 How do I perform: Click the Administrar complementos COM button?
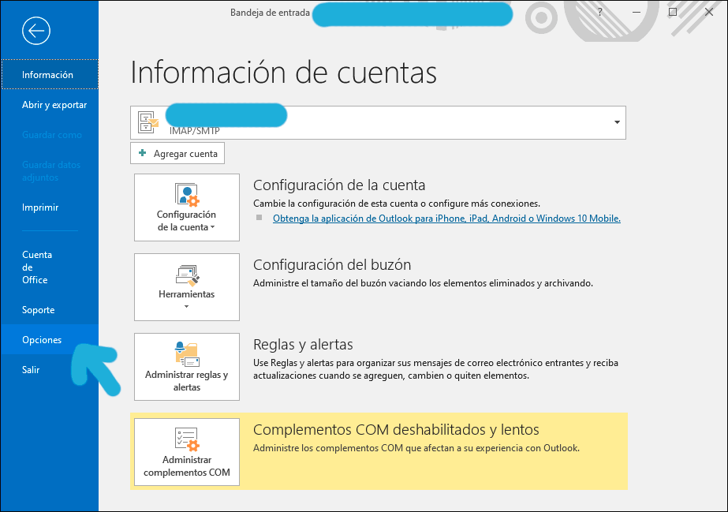click(x=187, y=452)
